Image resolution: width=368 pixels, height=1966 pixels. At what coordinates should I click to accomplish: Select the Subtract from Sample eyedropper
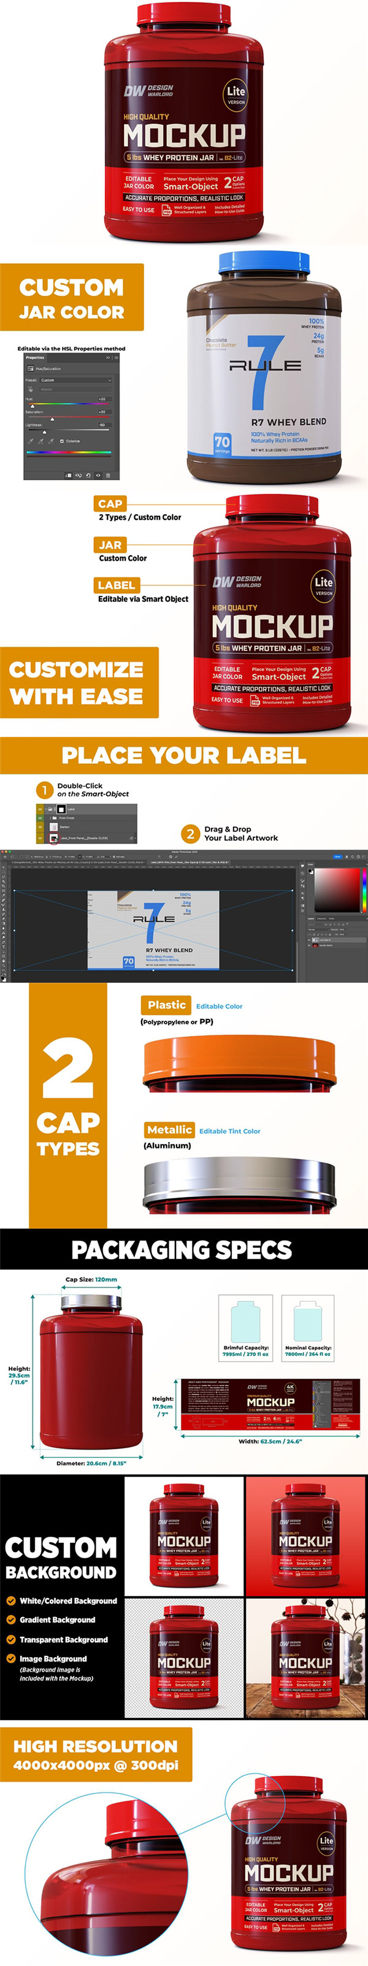[51, 442]
